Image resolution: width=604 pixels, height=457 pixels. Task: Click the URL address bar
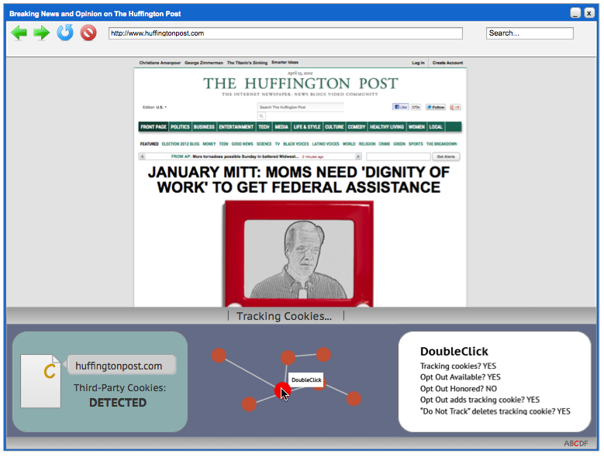click(285, 33)
